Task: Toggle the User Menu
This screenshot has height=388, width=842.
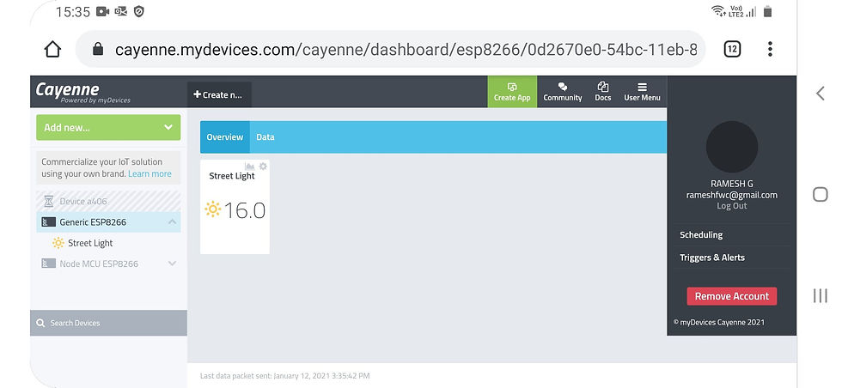Action: click(x=642, y=92)
